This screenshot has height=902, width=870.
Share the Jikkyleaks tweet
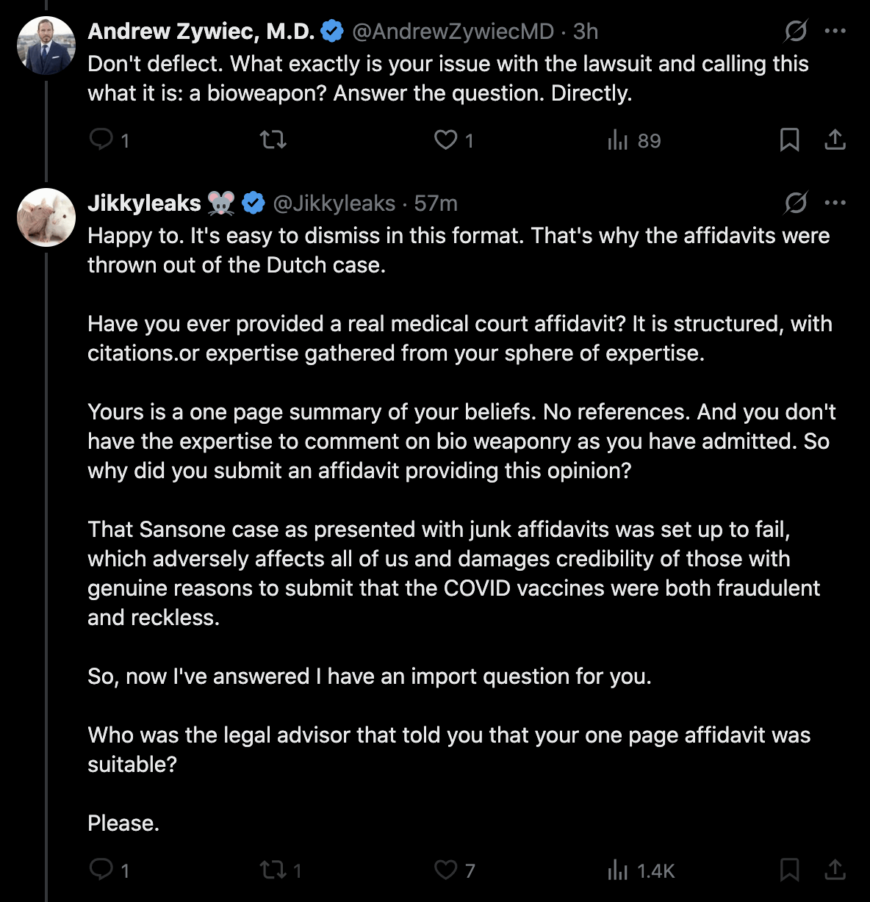[835, 870]
